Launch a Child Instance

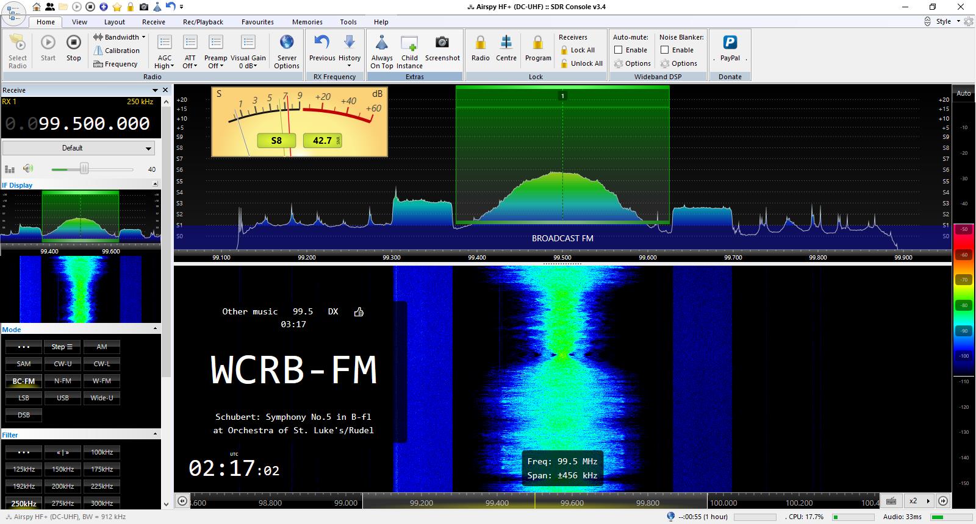(409, 51)
